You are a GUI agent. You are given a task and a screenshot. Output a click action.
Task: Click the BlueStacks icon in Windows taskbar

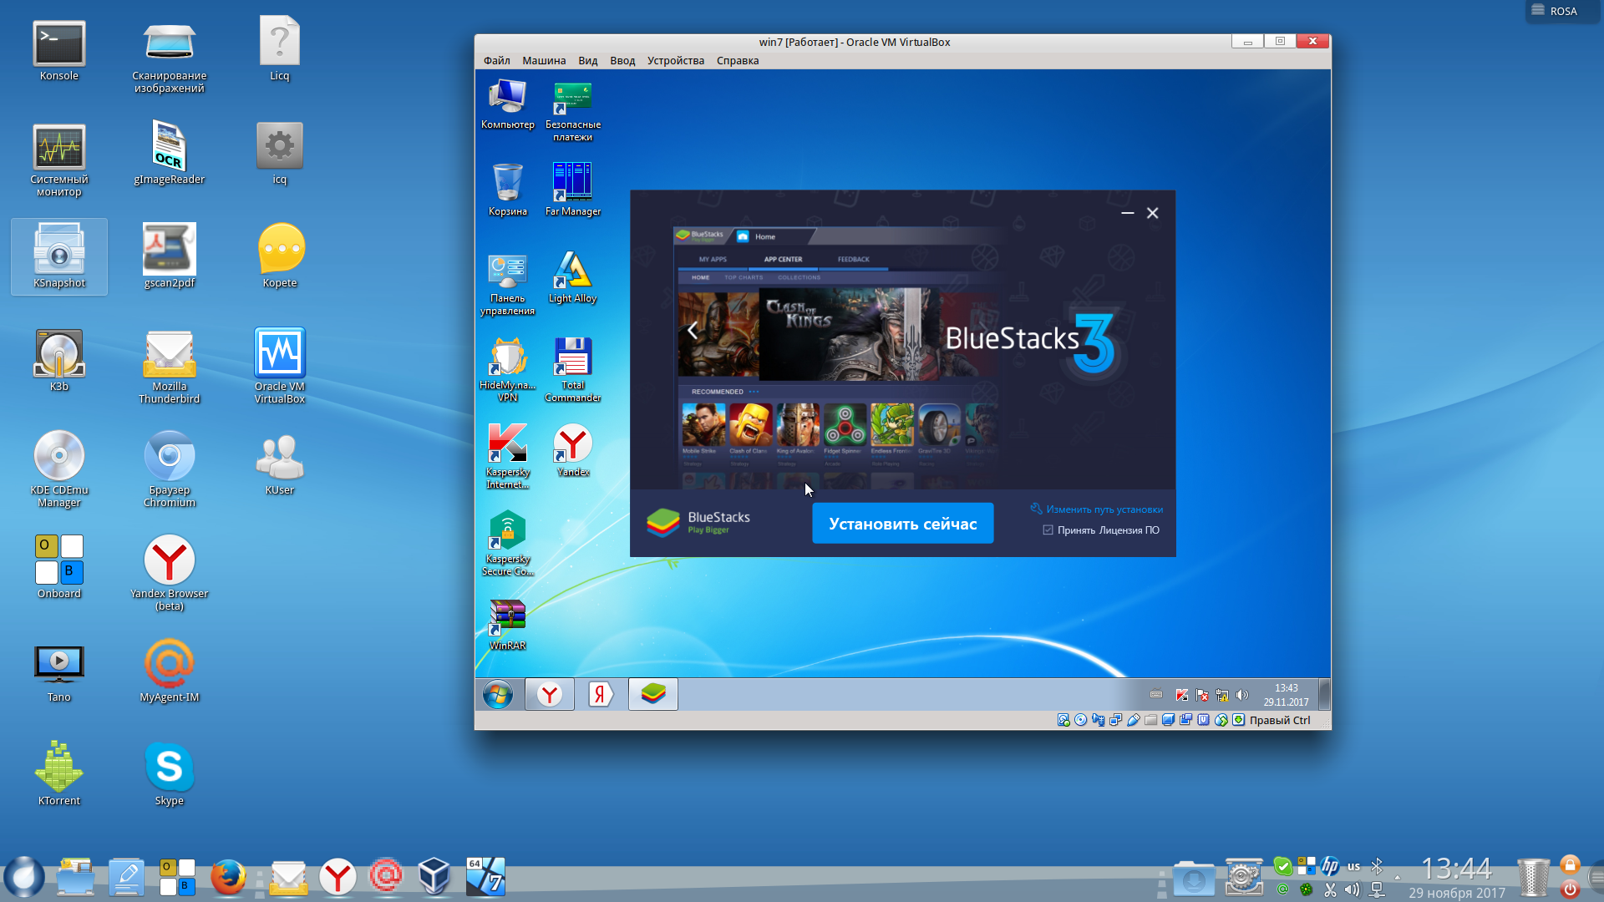click(653, 694)
